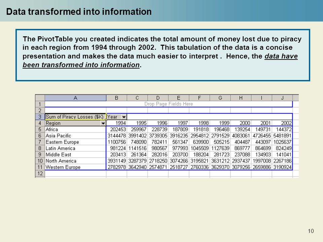Select row 5 header
Screen dimensions: 323x242
(40, 129)
